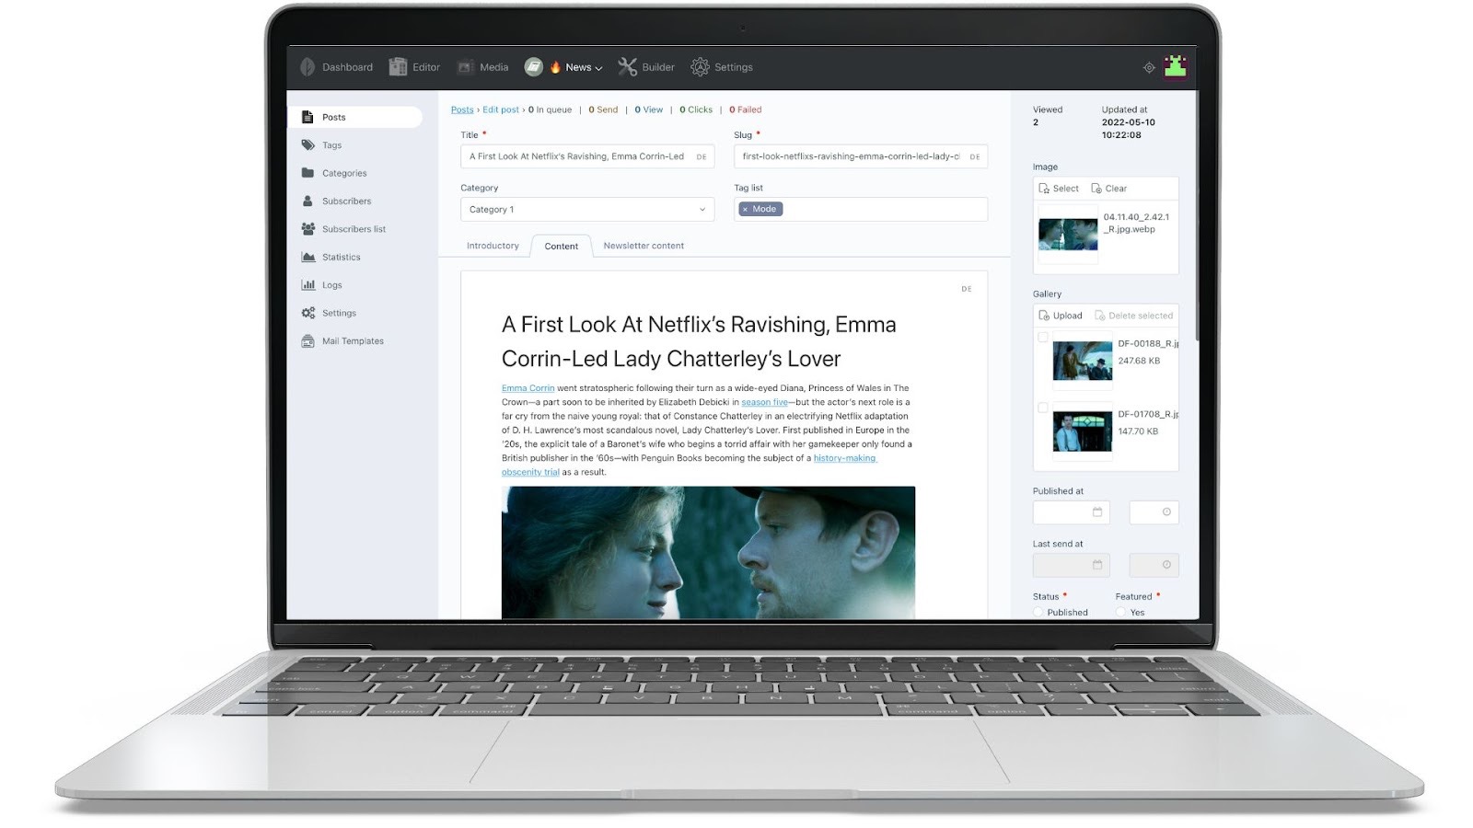Screen dimensions: 1473x828
Task: Click the article photo in content editor
Action: [708, 552]
